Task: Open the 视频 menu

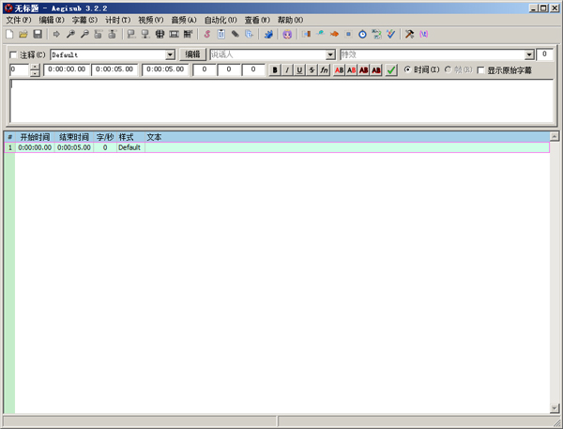Action: click(151, 20)
